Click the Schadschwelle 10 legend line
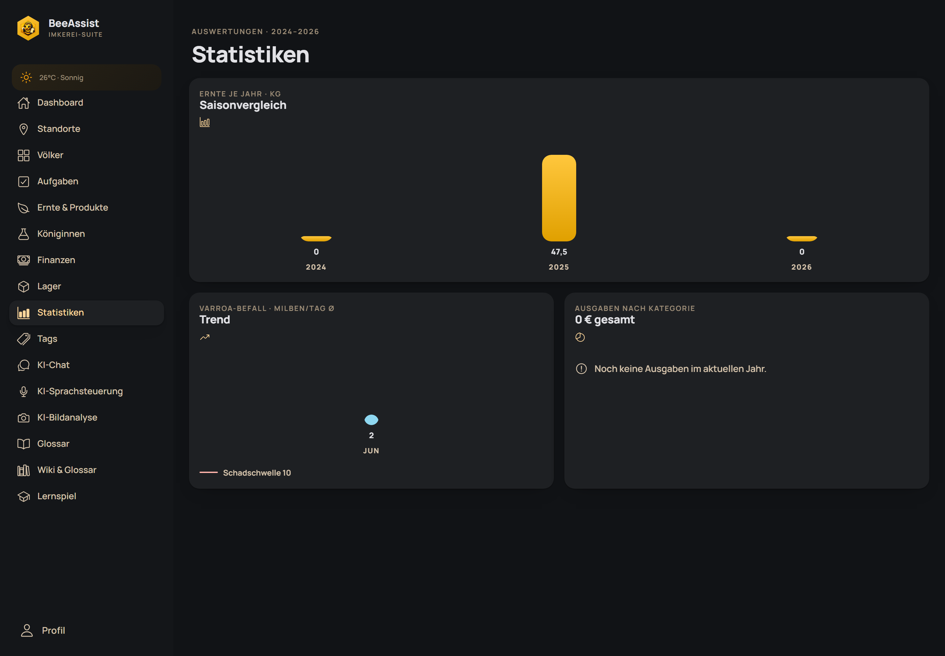 click(208, 473)
